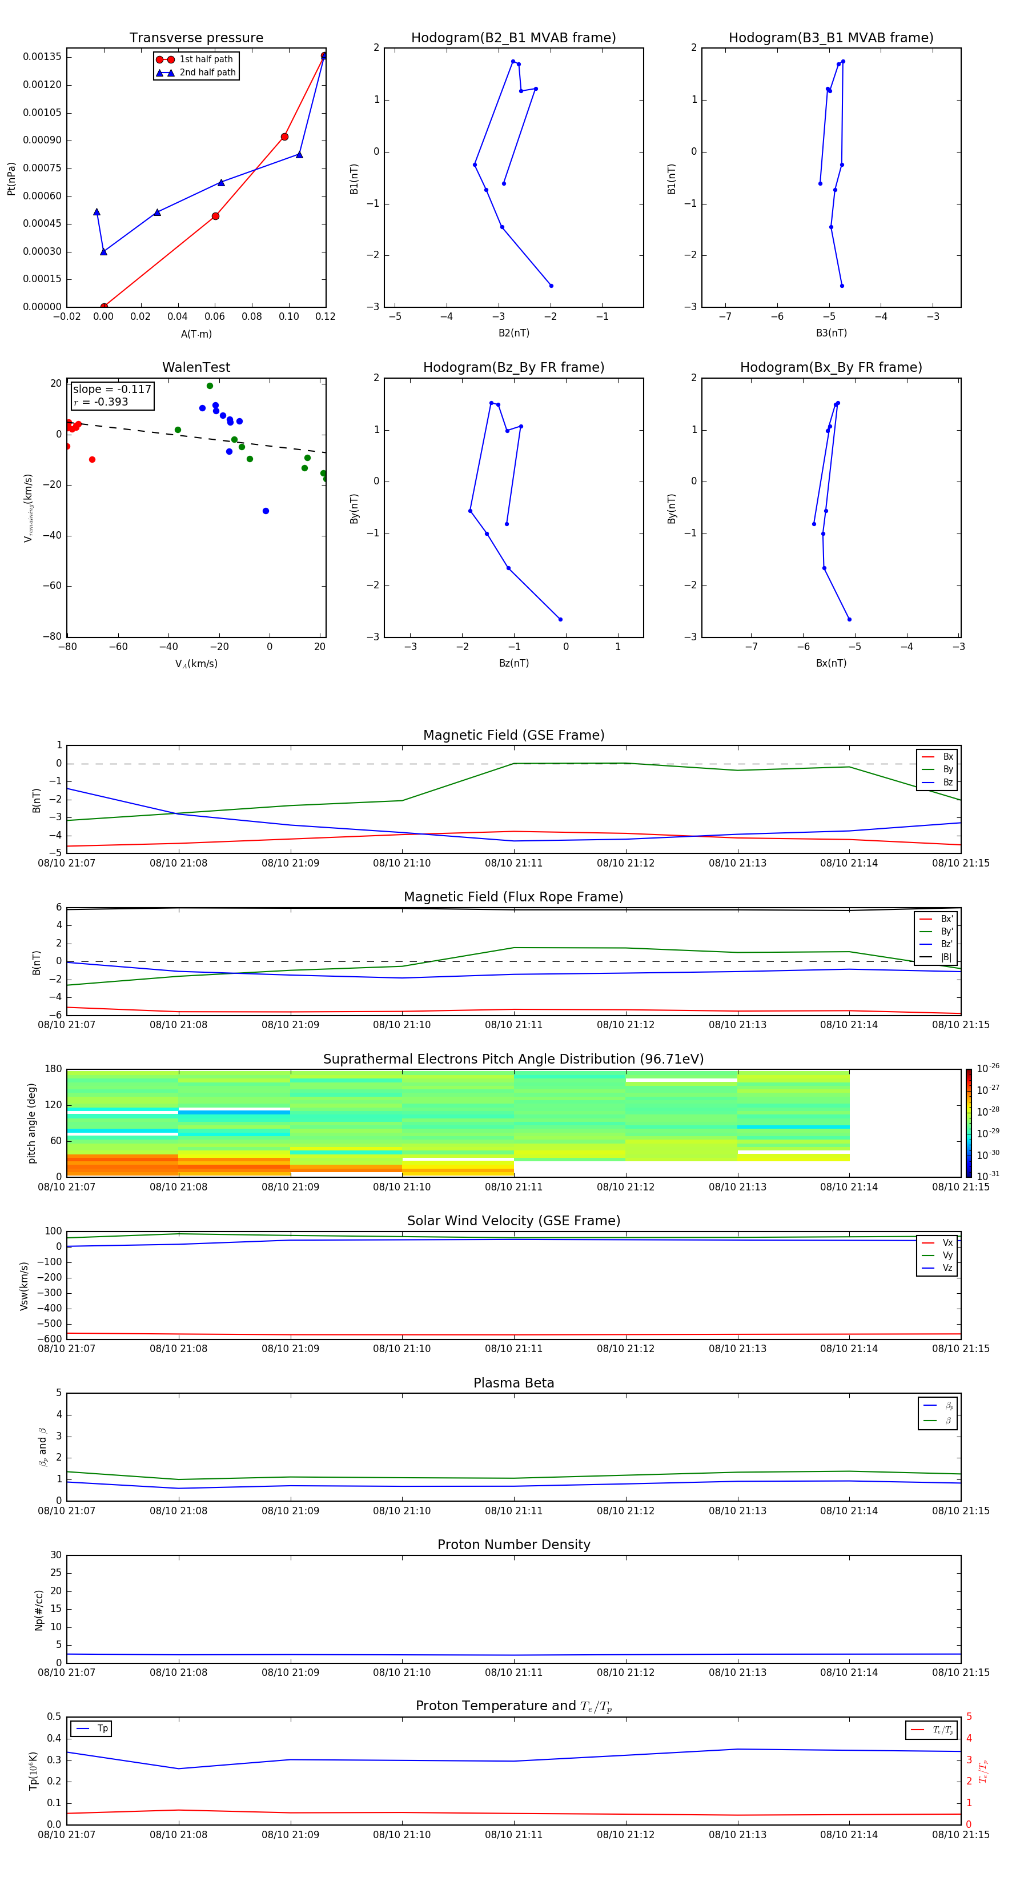Click the "Bx'" entry in Flux Rope legend
The height and width of the screenshot is (1885, 1028).
(x=937, y=919)
